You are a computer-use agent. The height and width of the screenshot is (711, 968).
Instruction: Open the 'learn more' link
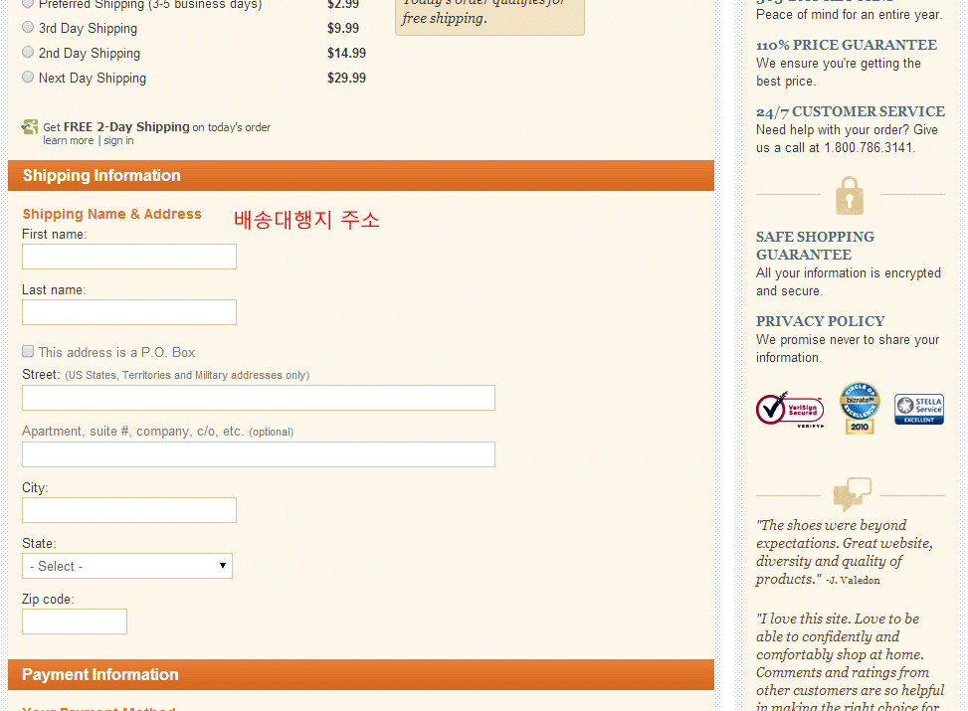click(68, 141)
